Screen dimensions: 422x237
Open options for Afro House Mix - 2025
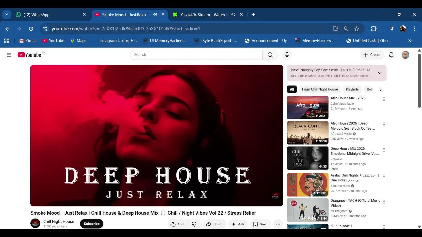point(384,99)
